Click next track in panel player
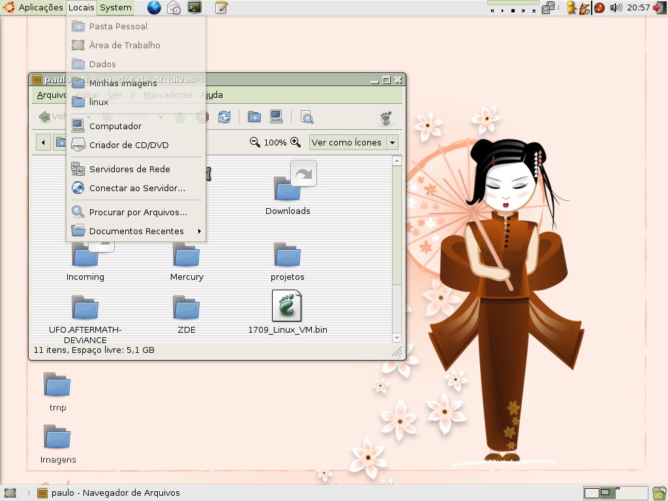Image resolution: width=668 pixels, height=501 pixels. click(x=523, y=10)
